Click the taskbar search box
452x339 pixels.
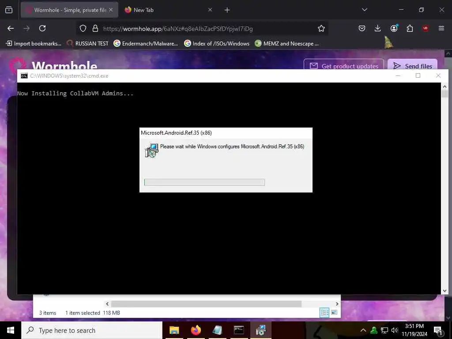[x=92, y=330]
